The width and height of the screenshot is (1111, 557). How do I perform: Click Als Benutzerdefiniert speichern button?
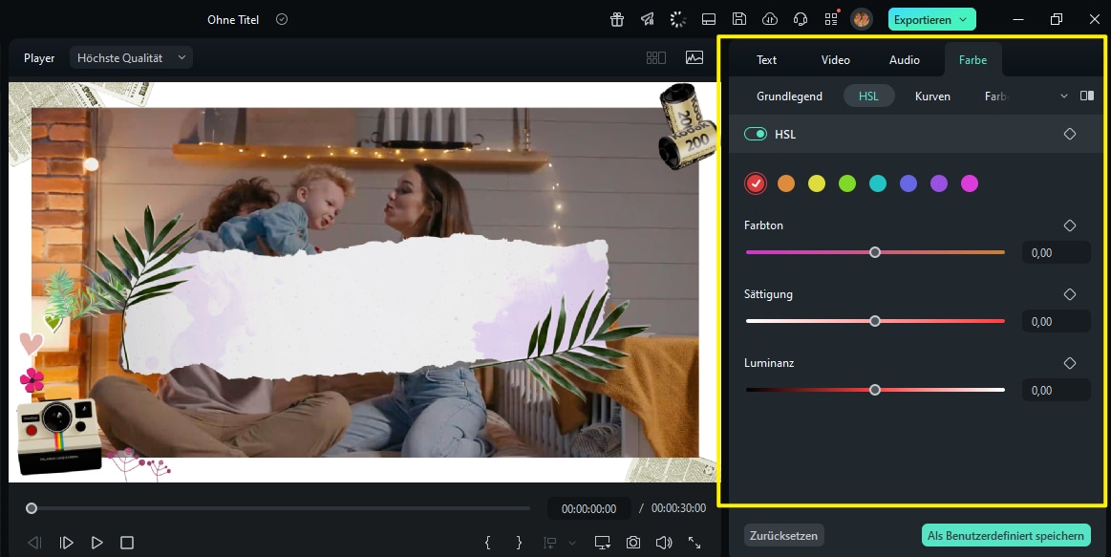tap(1006, 535)
